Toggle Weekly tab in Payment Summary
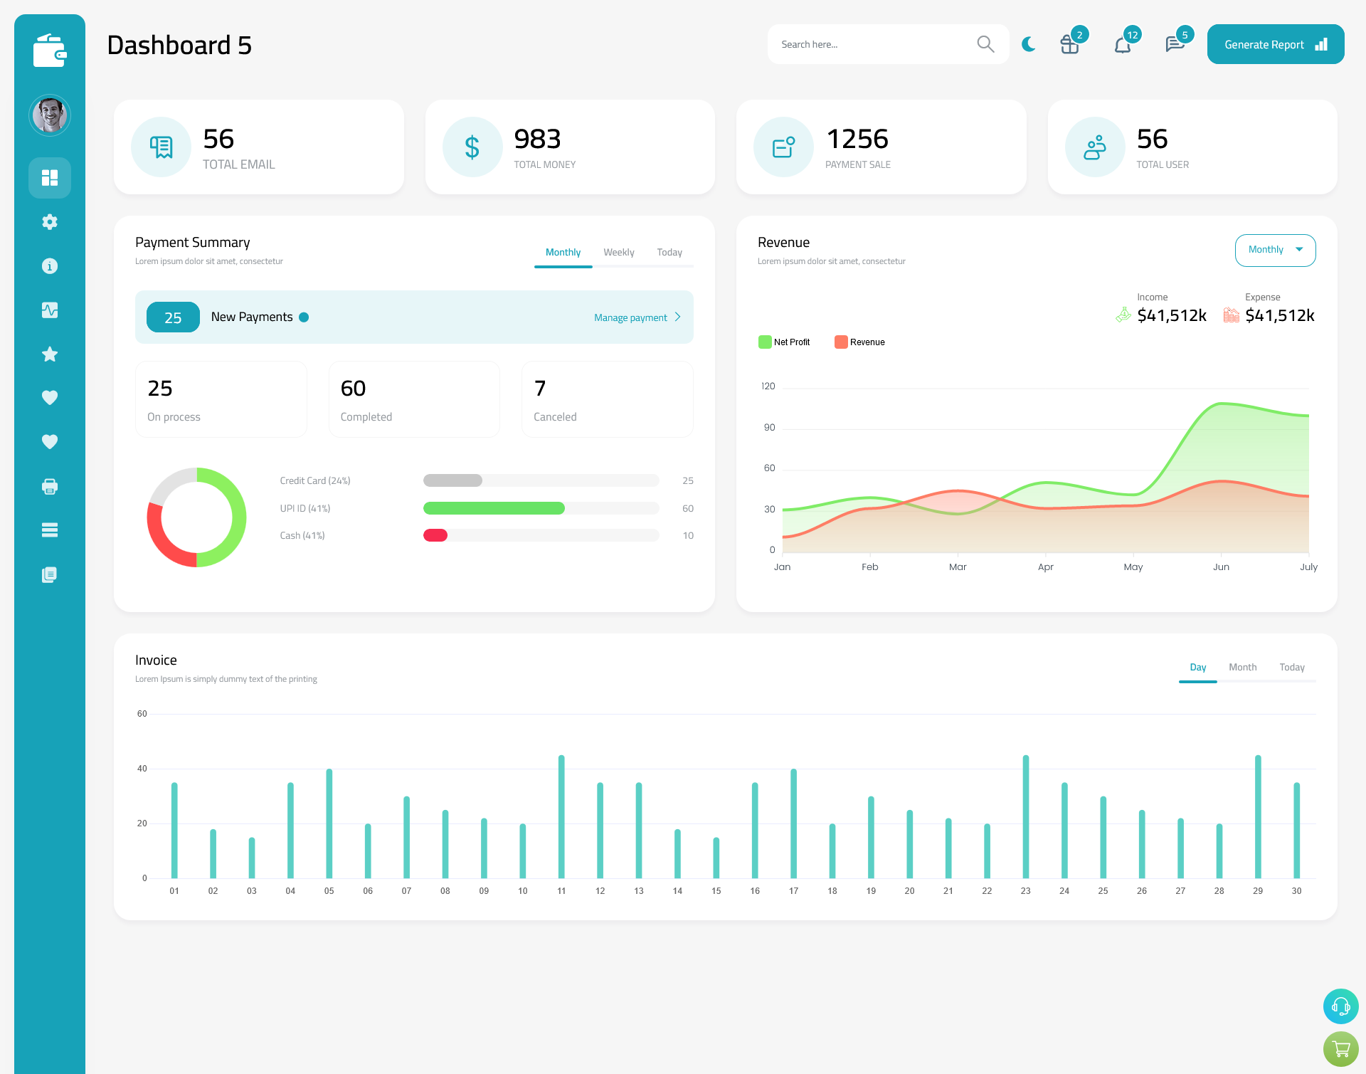The image size is (1366, 1074). coord(618,252)
